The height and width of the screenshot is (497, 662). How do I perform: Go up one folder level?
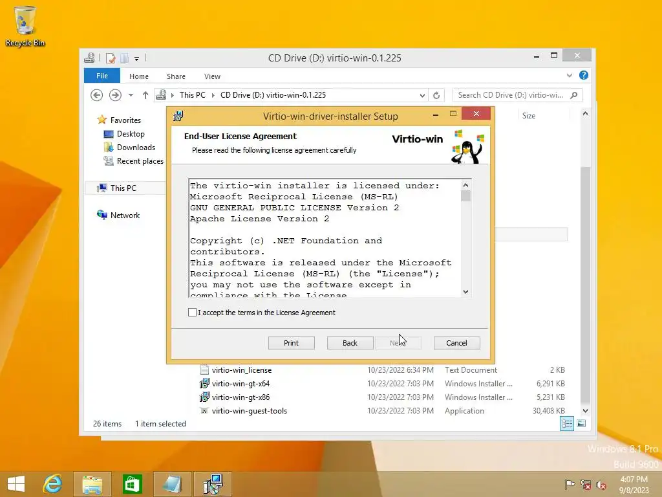click(x=145, y=95)
